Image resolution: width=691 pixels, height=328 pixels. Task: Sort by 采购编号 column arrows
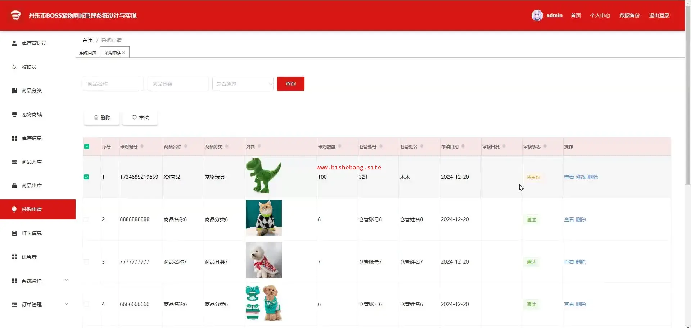[142, 146]
